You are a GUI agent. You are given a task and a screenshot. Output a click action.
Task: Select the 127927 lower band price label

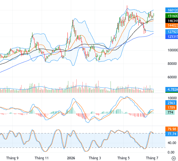pyautogui.click(x=172, y=32)
